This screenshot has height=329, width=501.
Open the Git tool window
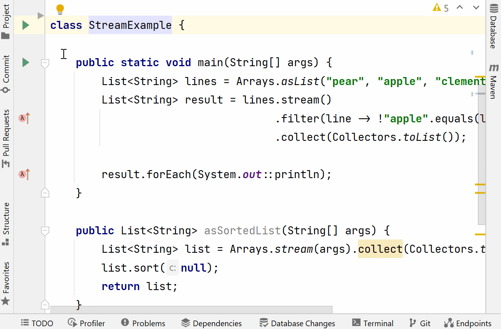(x=420, y=323)
